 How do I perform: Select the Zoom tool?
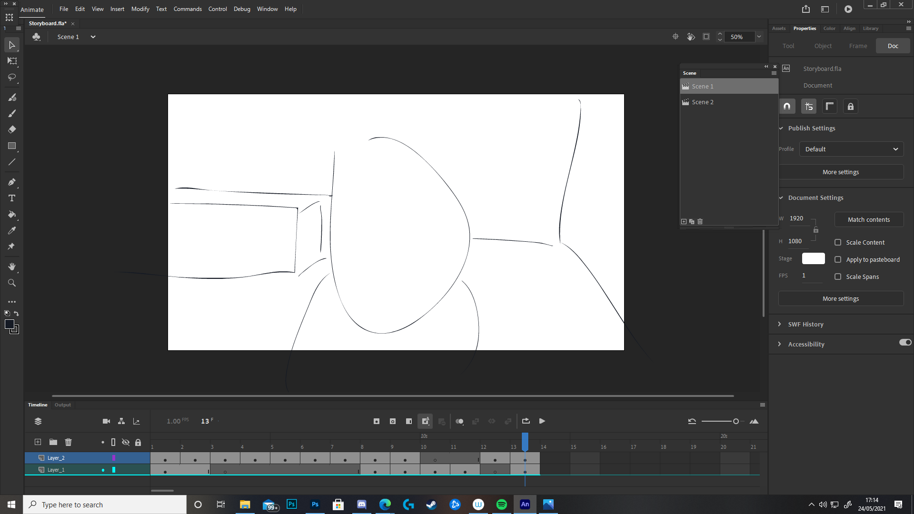tap(12, 283)
